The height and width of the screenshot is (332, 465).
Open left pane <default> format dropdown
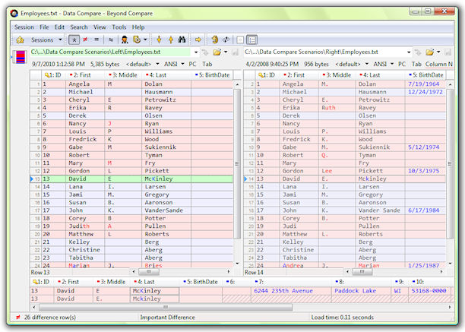pyautogui.click(x=142, y=64)
